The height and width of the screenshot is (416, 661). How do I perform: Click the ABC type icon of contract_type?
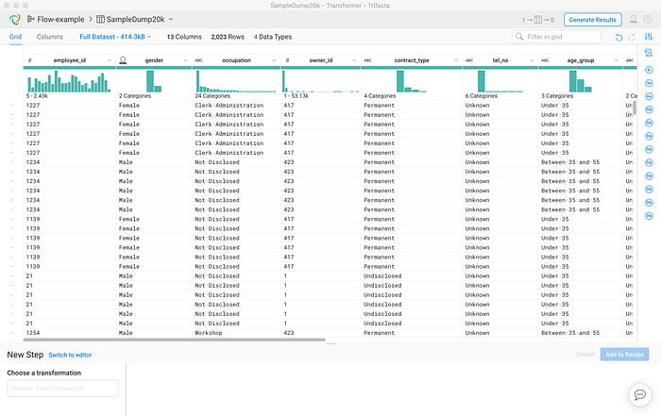(368, 60)
